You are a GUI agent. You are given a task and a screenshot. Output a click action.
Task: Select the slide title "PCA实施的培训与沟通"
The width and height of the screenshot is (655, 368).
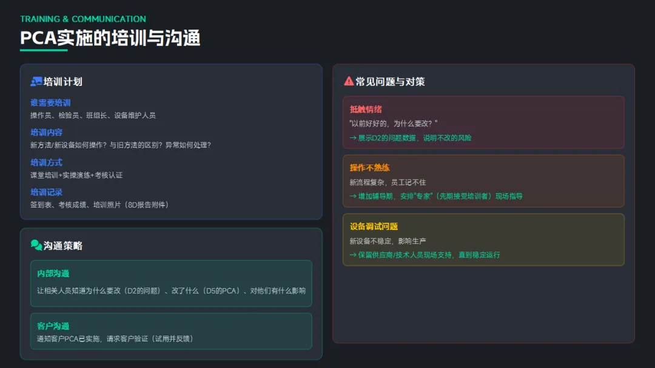tap(110, 38)
